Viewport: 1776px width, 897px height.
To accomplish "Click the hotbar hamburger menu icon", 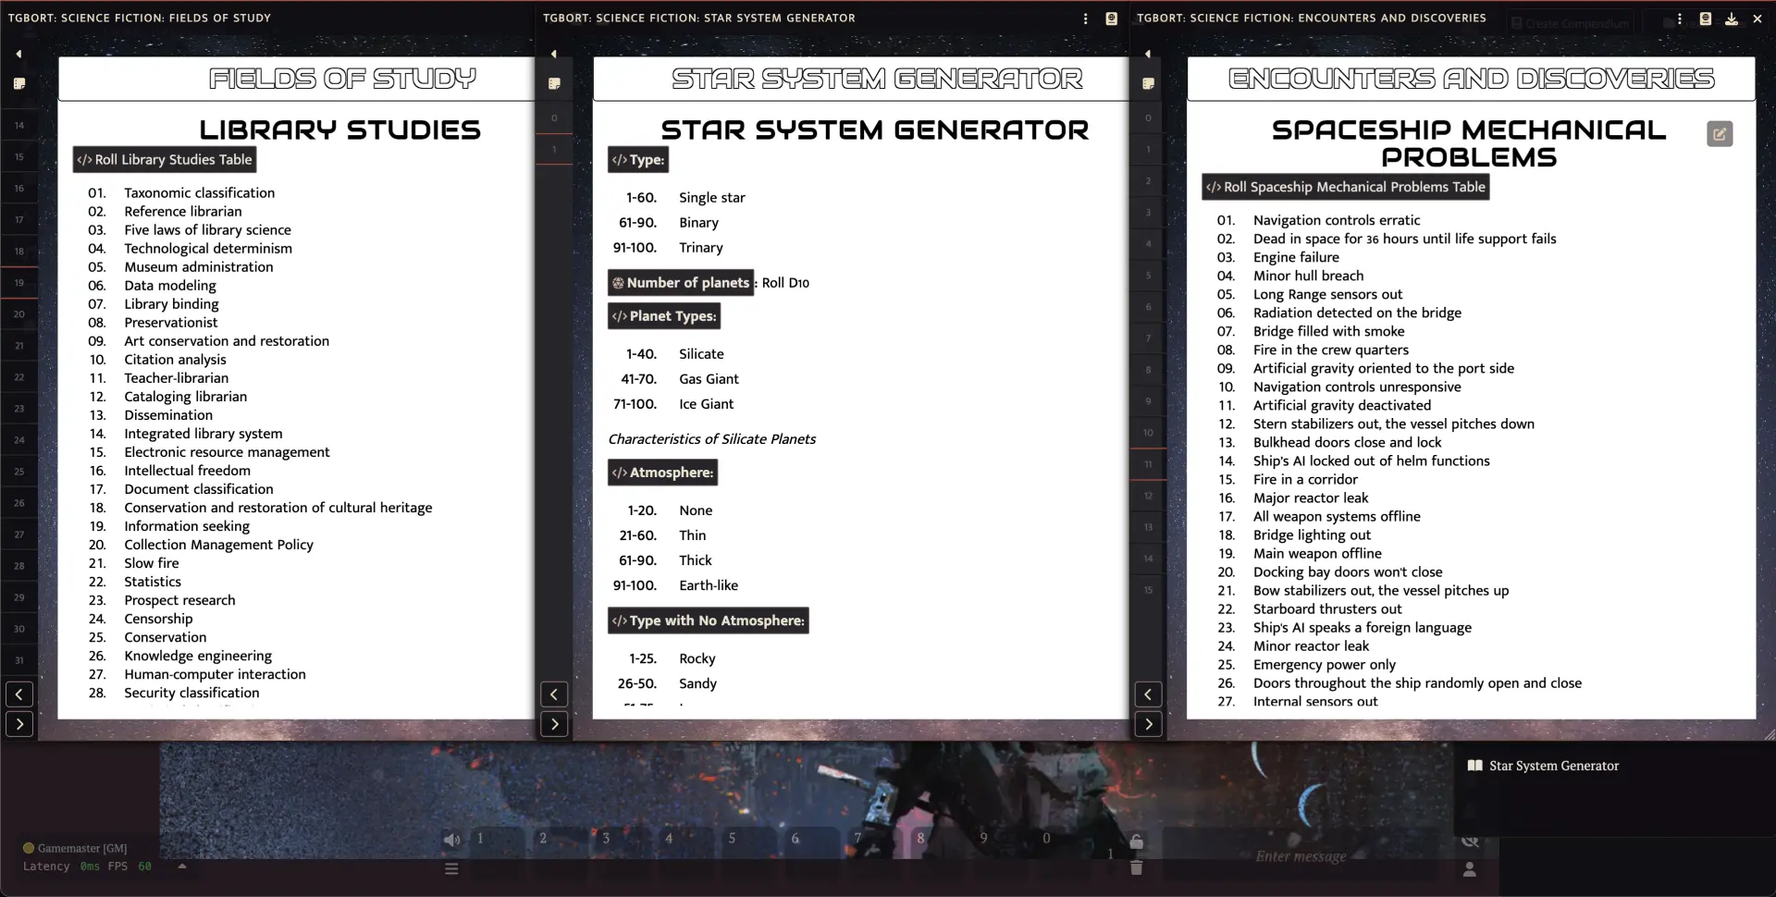I will point(451,868).
